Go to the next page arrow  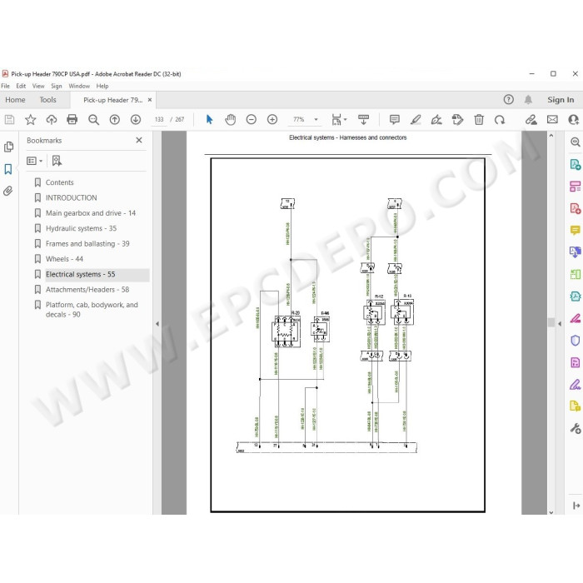click(x=135, y=119)
